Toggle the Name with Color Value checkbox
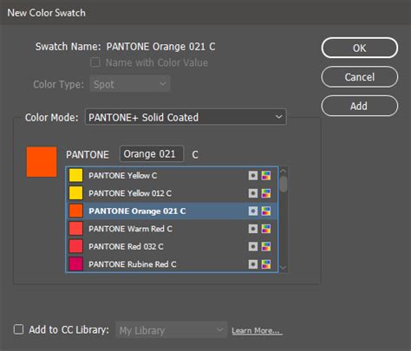The image size is (411, 351). pos(95,62)
